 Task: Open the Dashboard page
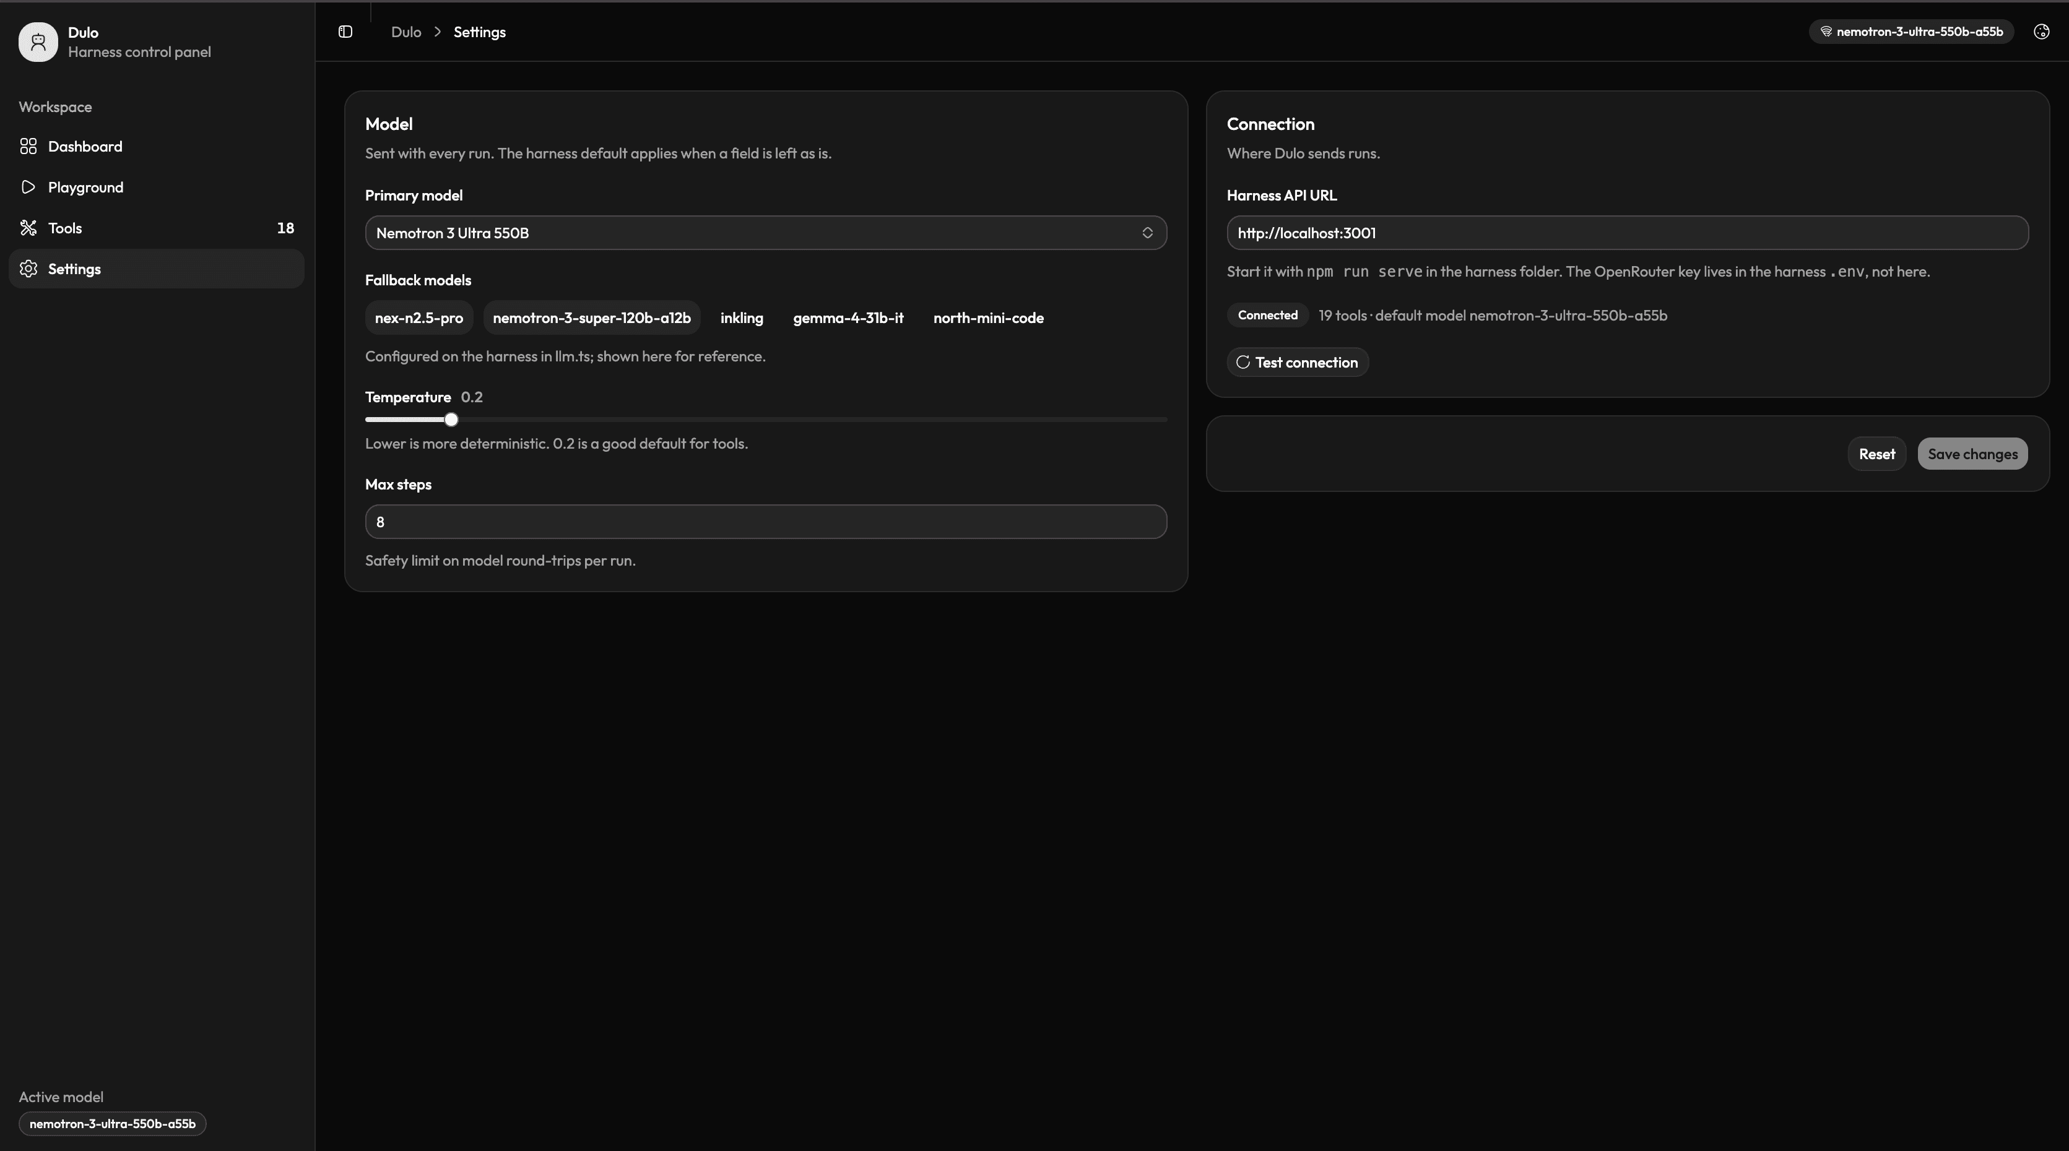157,146
